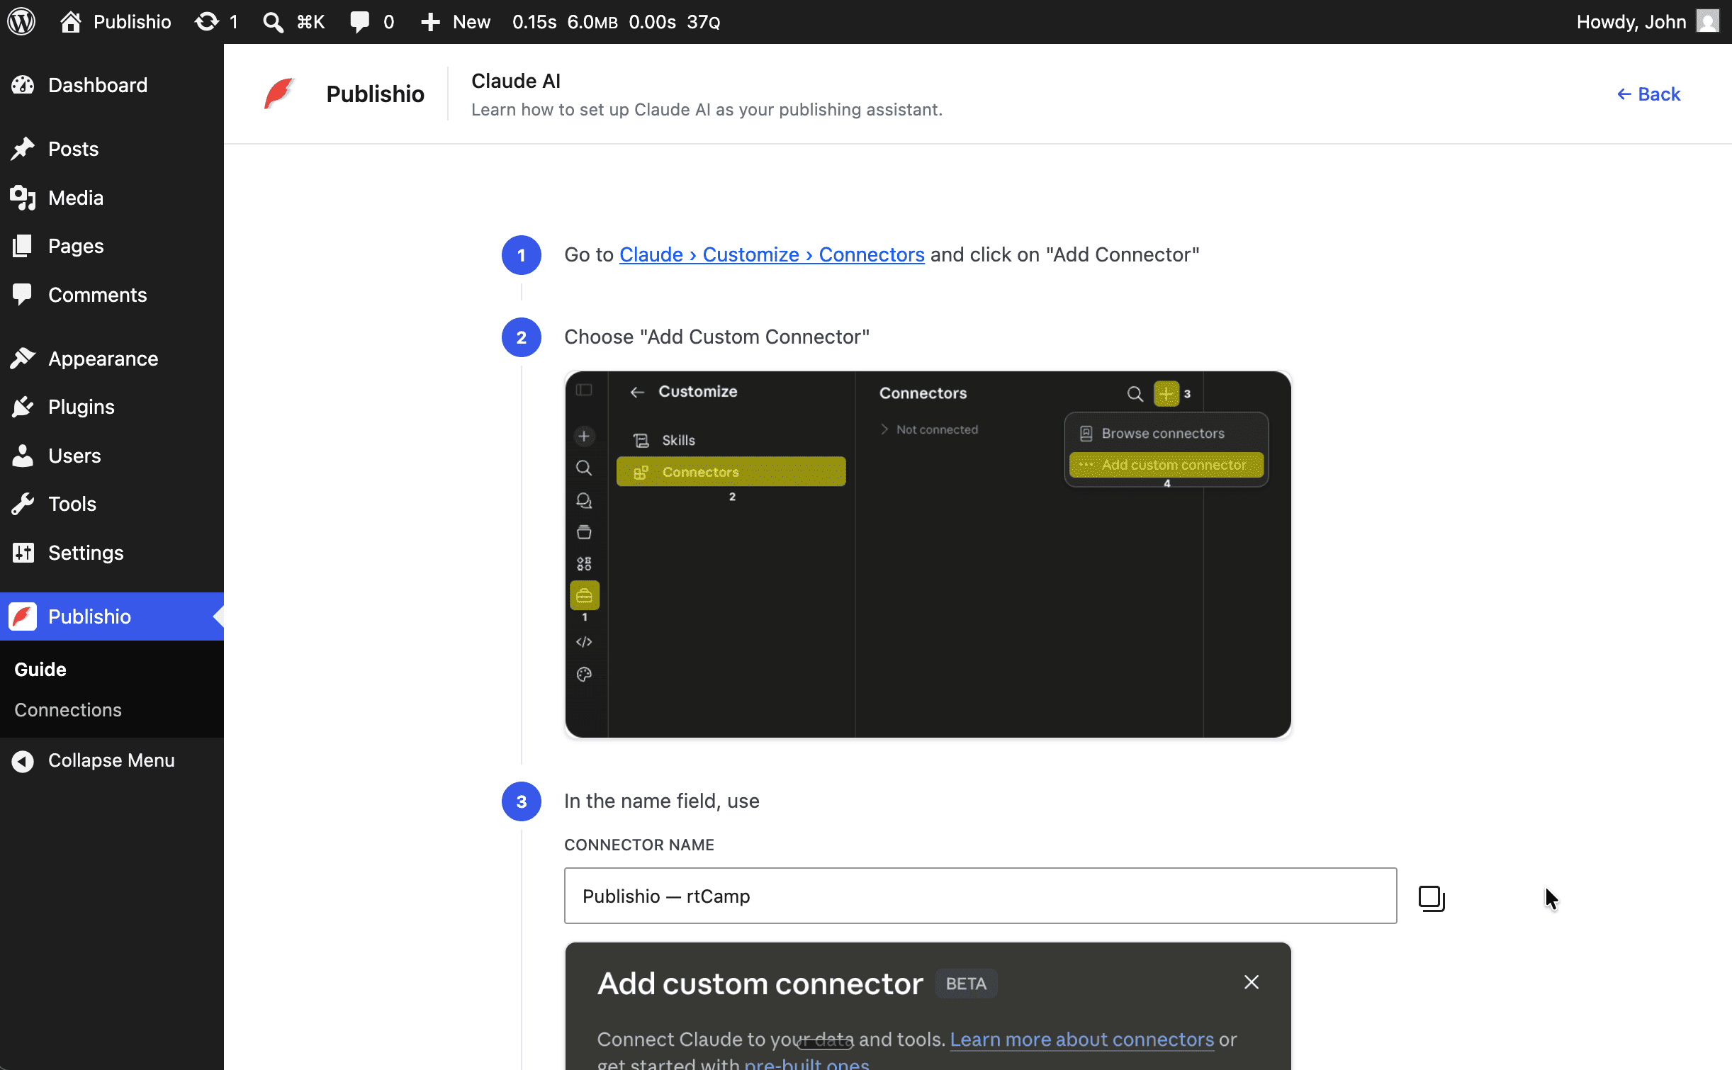The width and height of the screenshot is (1732, 1070).
Task: Open the ⌘K search command palette
Action: (293, 22)
